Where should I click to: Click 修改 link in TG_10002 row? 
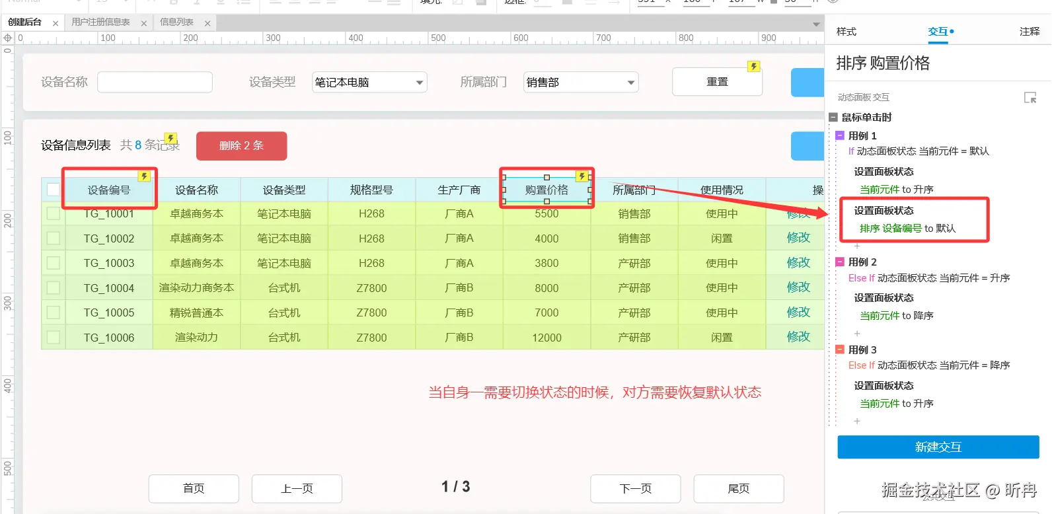coord(798,238)
